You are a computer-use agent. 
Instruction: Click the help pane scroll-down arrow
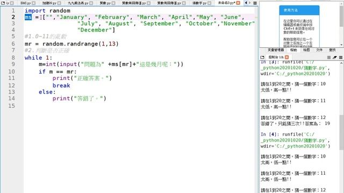tap(341, 44)
